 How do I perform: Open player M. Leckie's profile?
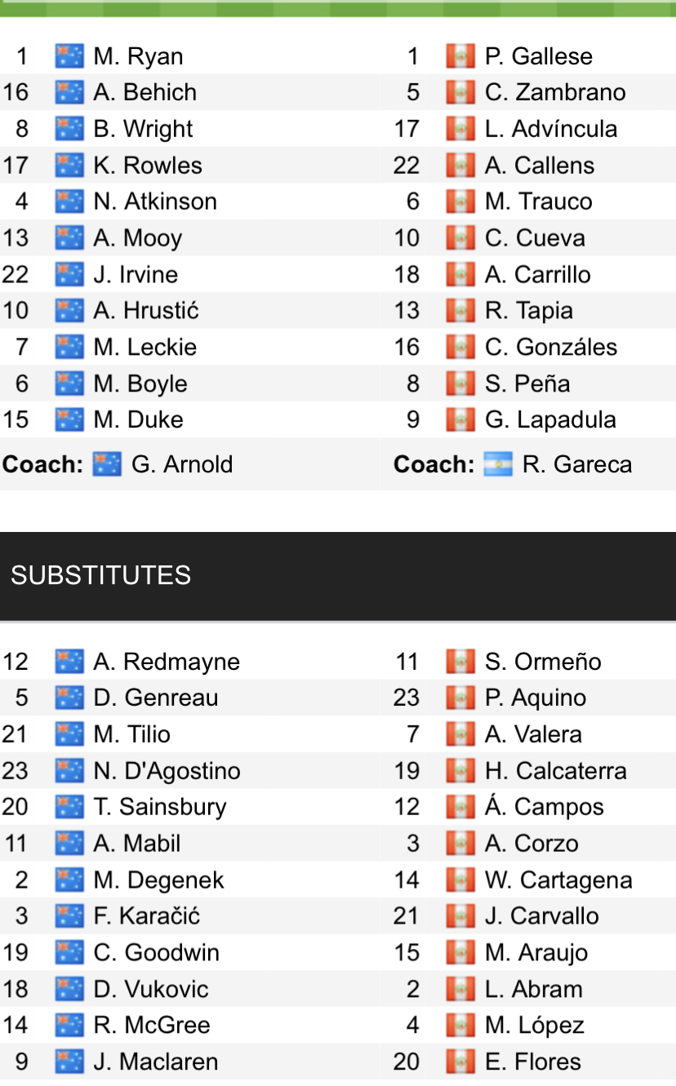[x=145, y=348]
